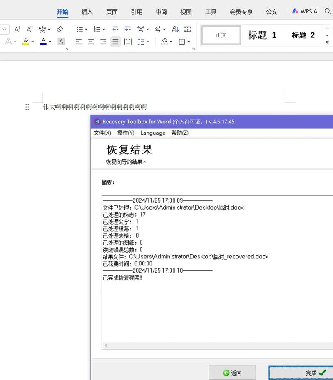Viewport: 333px width, 380px height.
Task: Select the Increase Font Size icon
Action: pyautogui.click(x=17, y=30)
